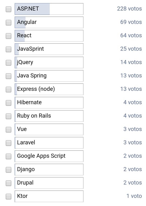Click the Drupal option bar
Screen dimensions: 146x206
pyautogui.click(x=49, y=183)
